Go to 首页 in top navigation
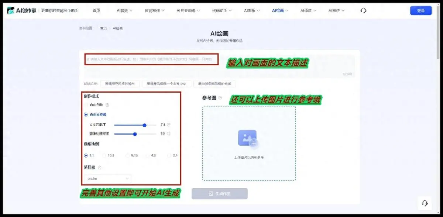 point(96,11)
